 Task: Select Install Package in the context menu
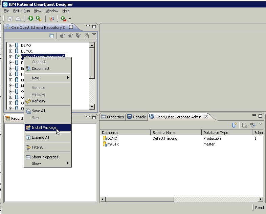click(48, 128)
